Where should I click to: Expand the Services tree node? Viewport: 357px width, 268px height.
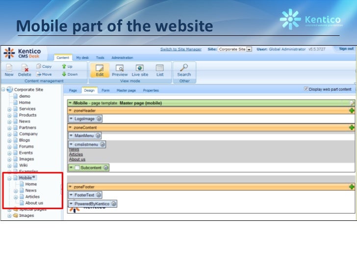pos(9,109)
